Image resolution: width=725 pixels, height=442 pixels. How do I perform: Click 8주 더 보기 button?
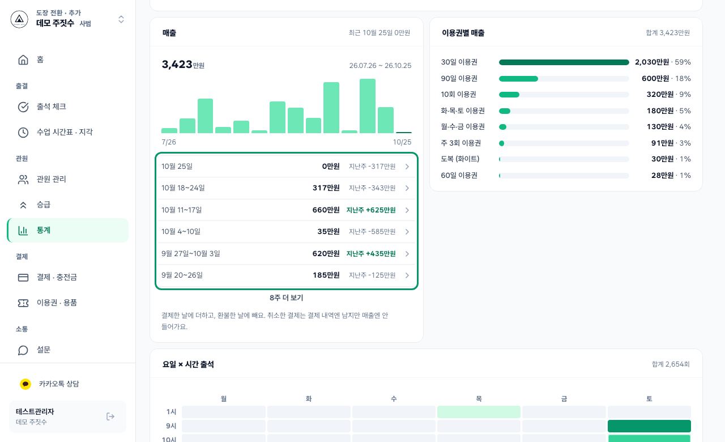coord(287,297)
